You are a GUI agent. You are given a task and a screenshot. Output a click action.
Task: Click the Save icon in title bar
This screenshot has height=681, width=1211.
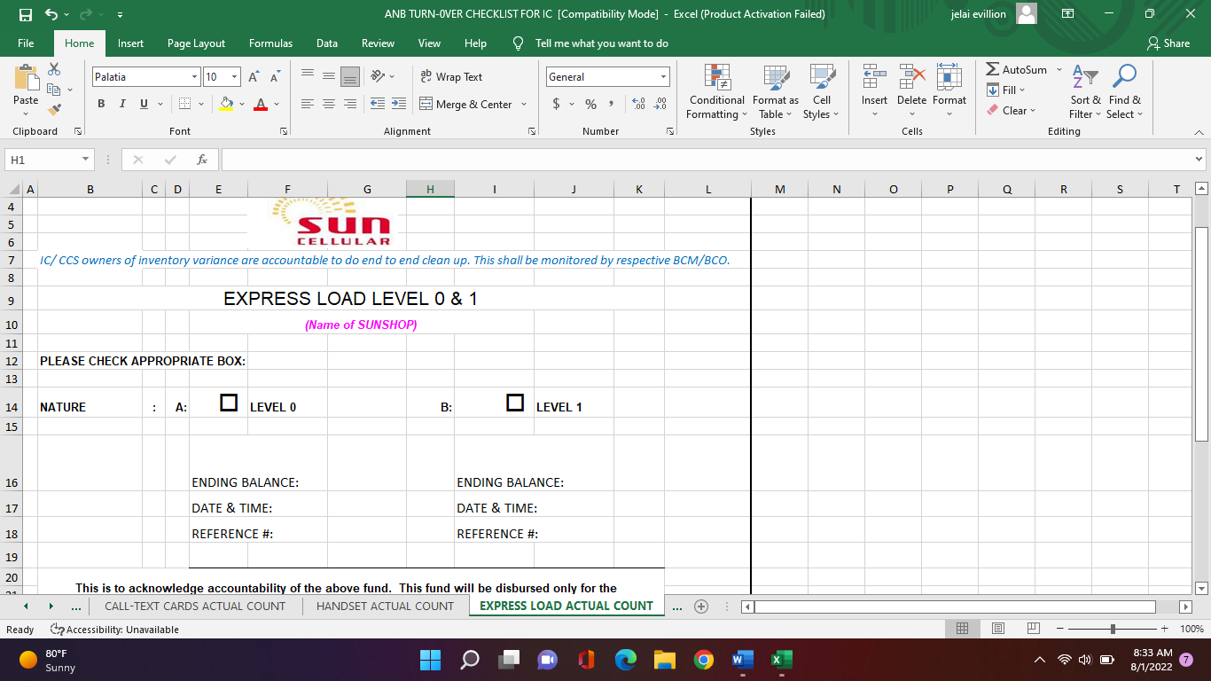26,14
